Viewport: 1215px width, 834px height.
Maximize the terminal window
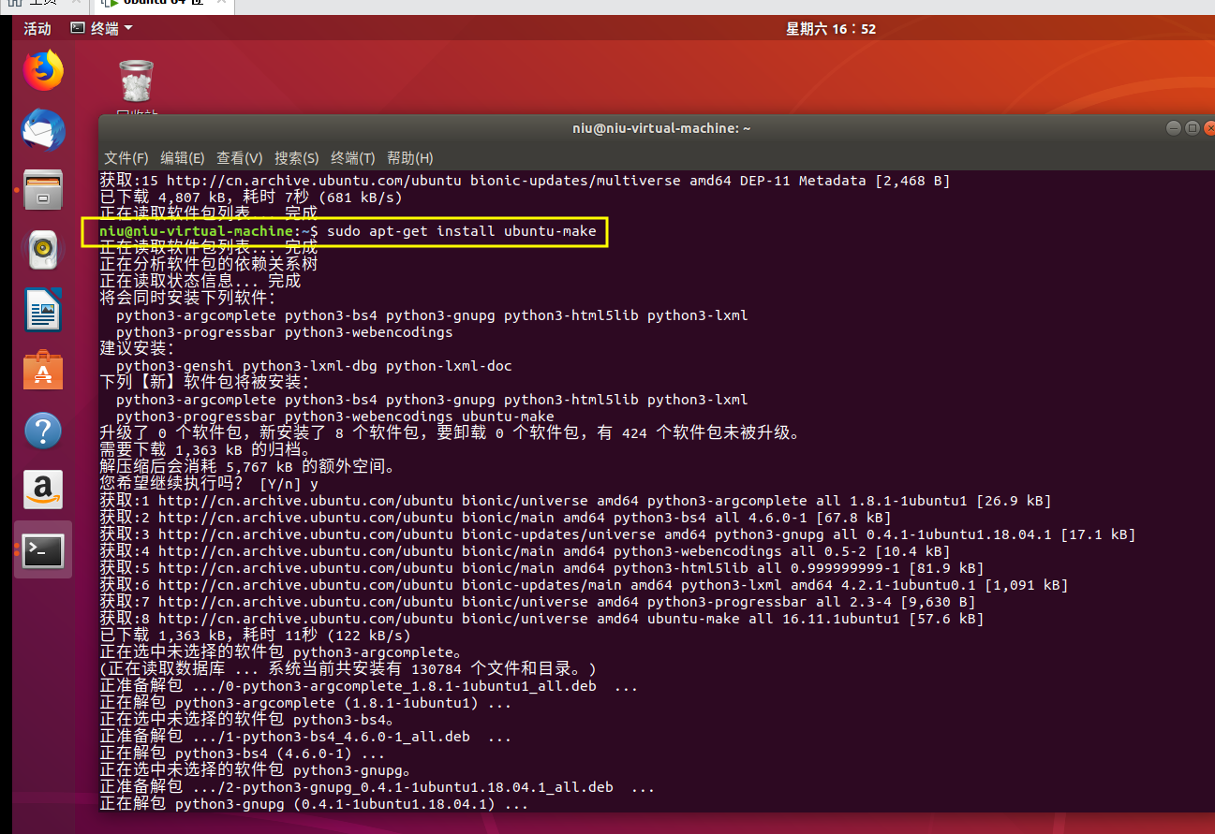[1192, 128]
